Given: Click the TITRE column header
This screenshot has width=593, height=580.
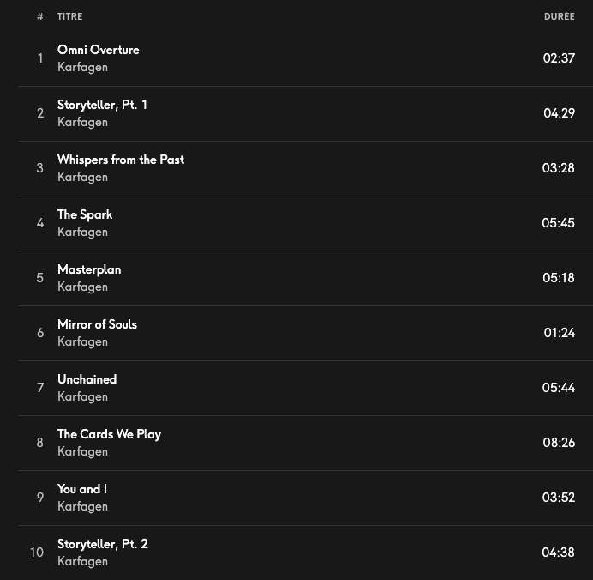Looking at the screenshot, I should 69,17.
